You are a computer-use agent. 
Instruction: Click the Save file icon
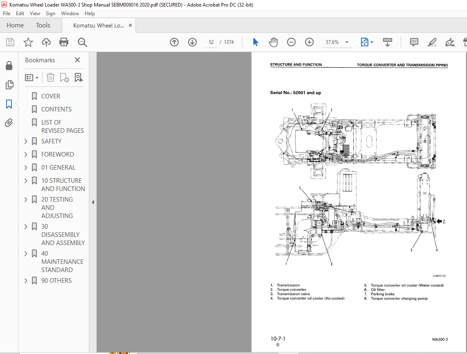10,42
